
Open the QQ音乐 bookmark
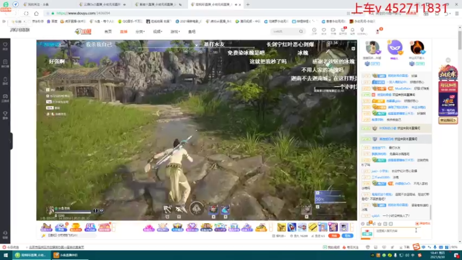point(131,21)
